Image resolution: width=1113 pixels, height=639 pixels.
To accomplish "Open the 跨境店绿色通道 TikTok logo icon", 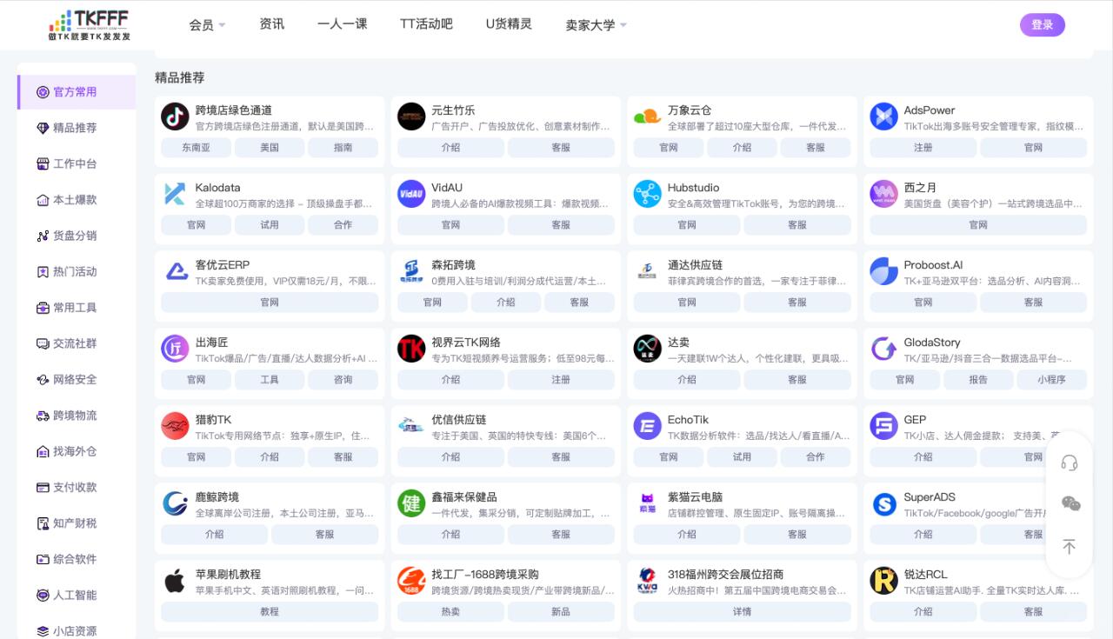I will coord(175,116).
